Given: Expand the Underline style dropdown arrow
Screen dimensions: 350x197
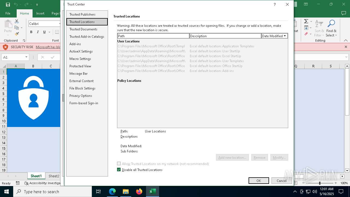Looking at the screenshot, I should tap(49, 32).
